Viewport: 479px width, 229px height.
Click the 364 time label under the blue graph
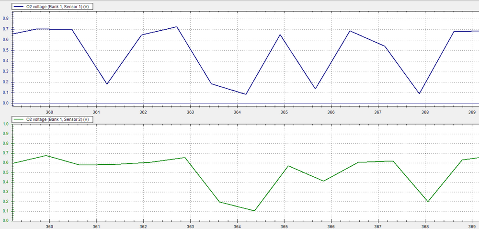coord(238,112)
